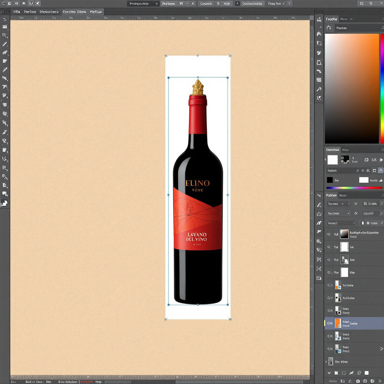
Task: Open the blend mode dropdown in layers panel
Action: tap(338, 204)
